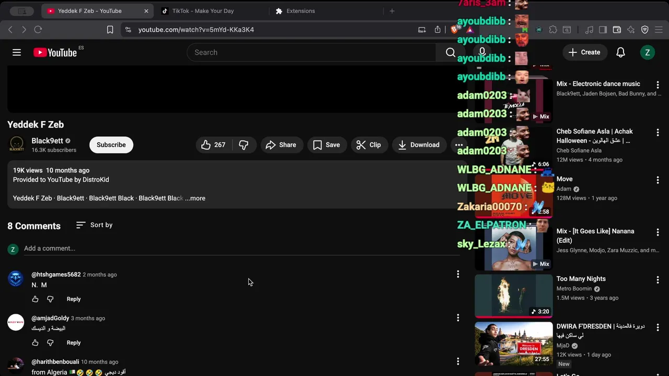Dislike the Yeddek F Zeb video
Image resolution: width=669 pixels, height=376 pixels.
(244, 145)
